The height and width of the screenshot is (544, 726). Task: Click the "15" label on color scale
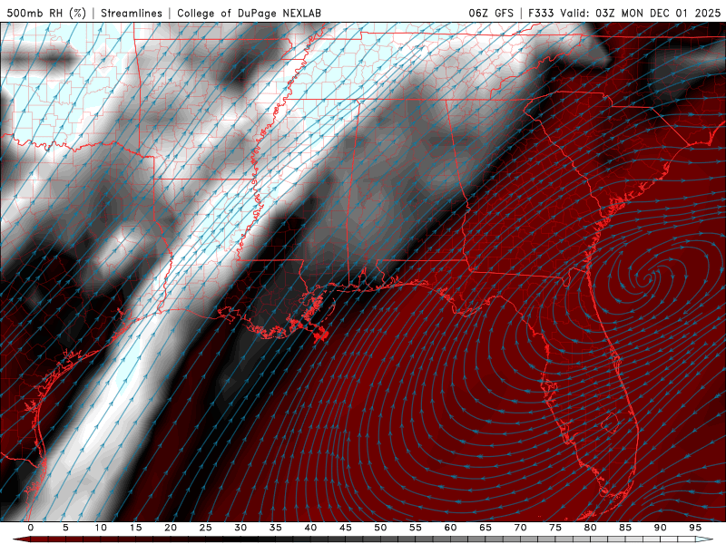(135, 528)
